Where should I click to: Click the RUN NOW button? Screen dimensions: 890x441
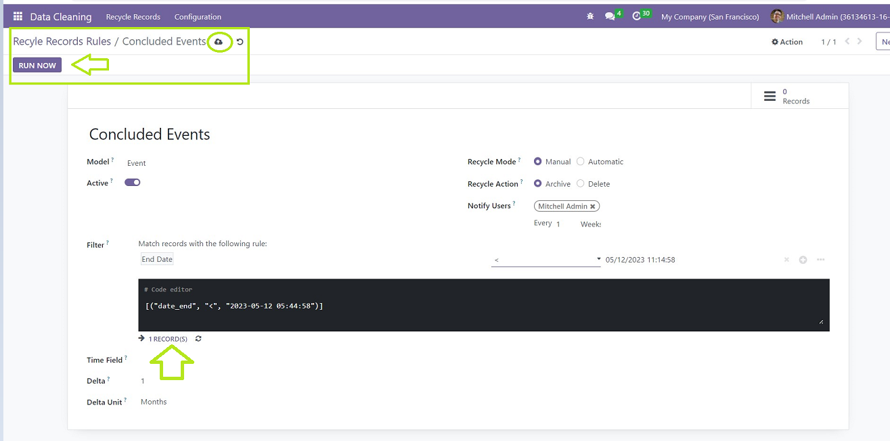click(37, 66)
